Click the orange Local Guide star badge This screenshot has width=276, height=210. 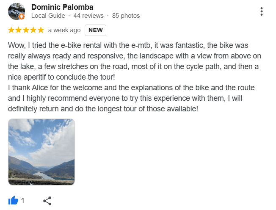click(x=22, y=17)
